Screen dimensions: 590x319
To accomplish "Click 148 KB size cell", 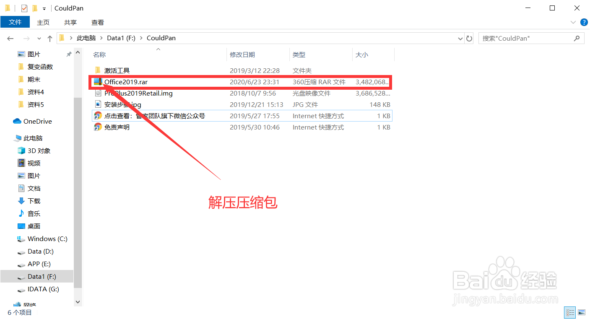I will click(x=379, y=104).
